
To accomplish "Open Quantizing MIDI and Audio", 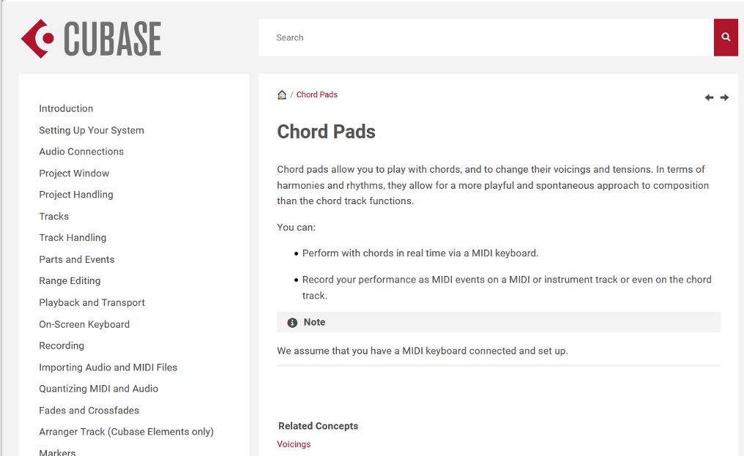I will click(x=99, y=389).
